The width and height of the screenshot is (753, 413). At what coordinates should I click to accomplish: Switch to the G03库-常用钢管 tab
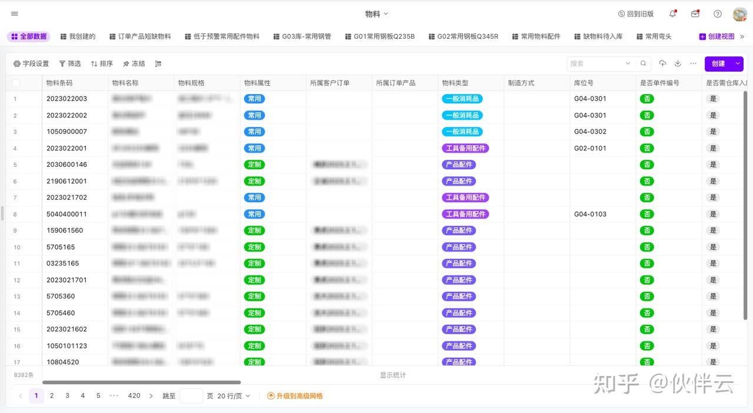click(302, 36)
